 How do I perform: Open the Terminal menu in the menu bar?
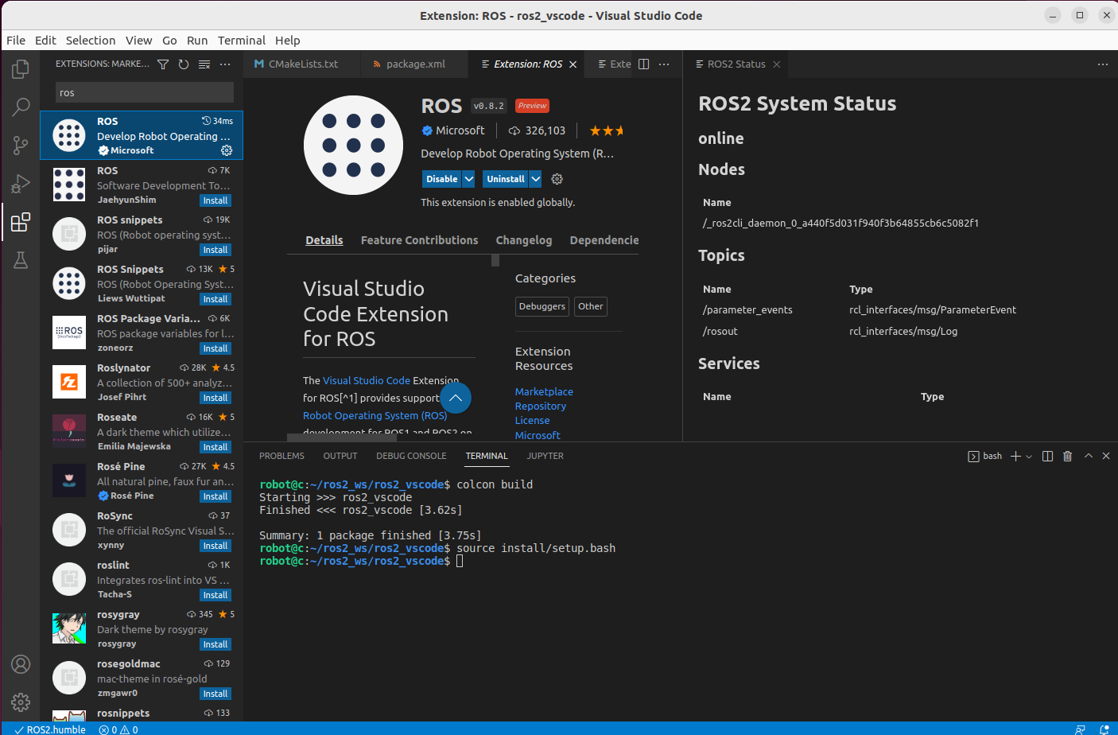coord(242,40)
